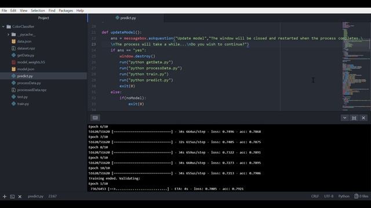Expand the __pycache__ folder
Screen dimensions: 371x208
tap(8, 35)
